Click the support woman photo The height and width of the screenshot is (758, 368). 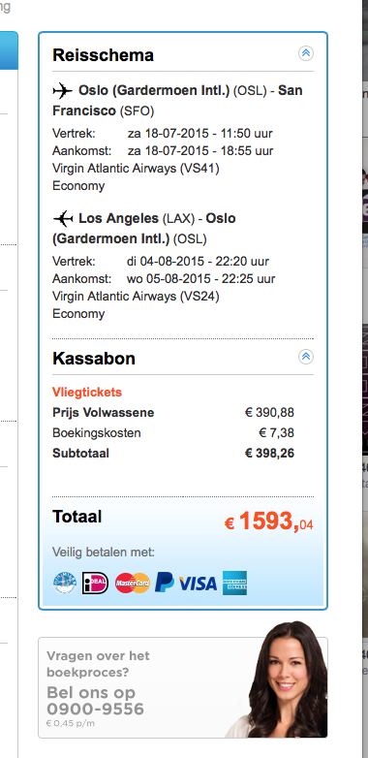[x=281, y=679]
